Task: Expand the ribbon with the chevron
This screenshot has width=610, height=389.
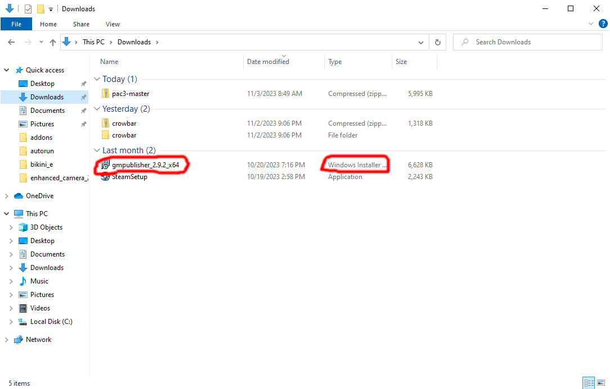Action: pos(590,24)
